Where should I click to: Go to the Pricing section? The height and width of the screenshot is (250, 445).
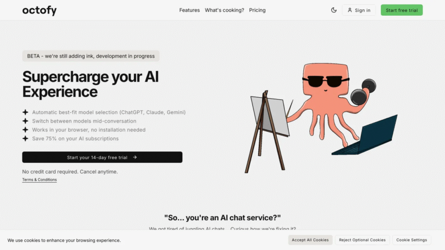pyautogui.click(x=257, y=10)
